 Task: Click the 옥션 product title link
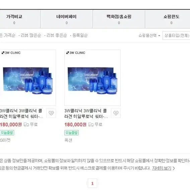[86, 114]
